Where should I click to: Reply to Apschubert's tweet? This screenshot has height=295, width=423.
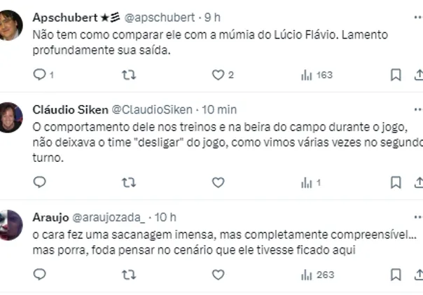coord(40,75)
